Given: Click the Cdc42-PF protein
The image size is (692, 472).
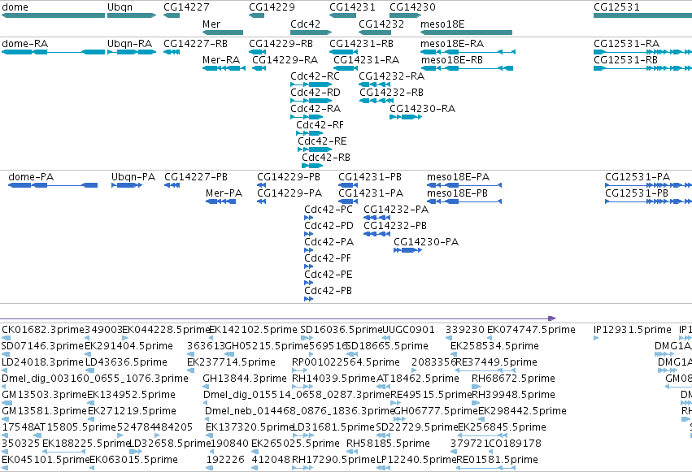Looking at the screenshot, I should coord(308,266).
